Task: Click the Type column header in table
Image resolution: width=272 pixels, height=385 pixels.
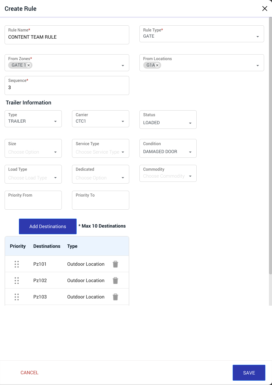Action: click(x=72, y=246)
